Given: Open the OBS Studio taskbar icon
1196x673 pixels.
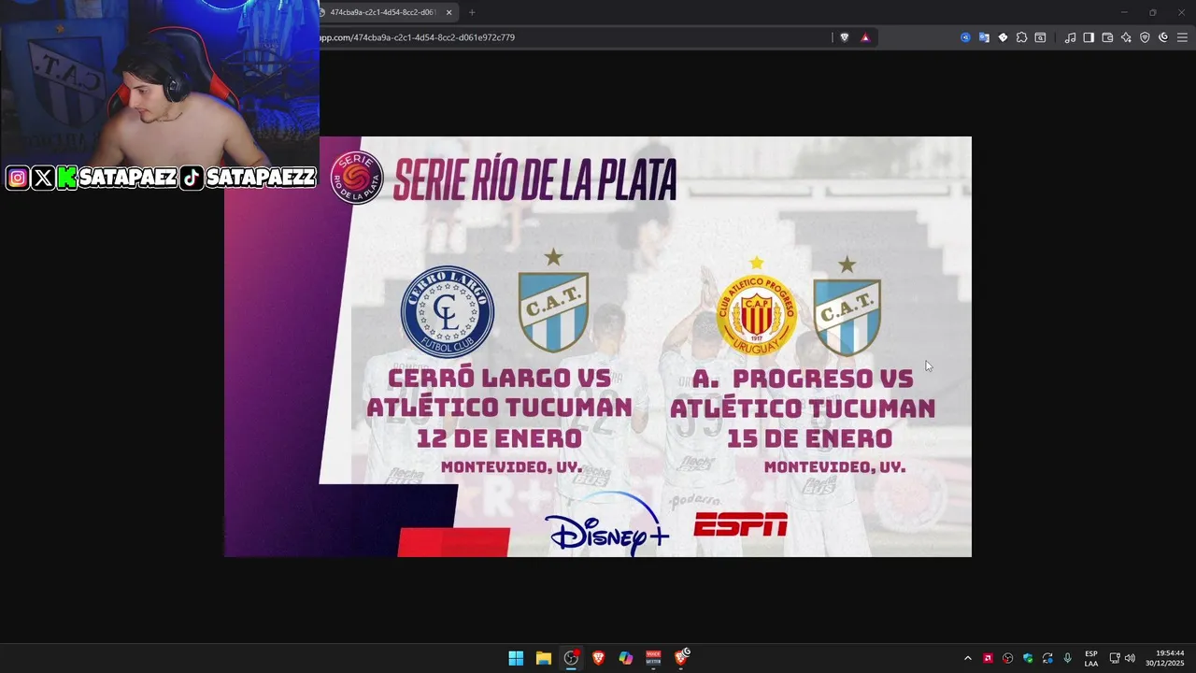Looking at the screenshot, I should coord(571,658).
